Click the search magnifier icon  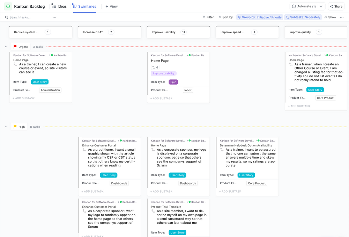pyautogui.click(x=6, y=17)
